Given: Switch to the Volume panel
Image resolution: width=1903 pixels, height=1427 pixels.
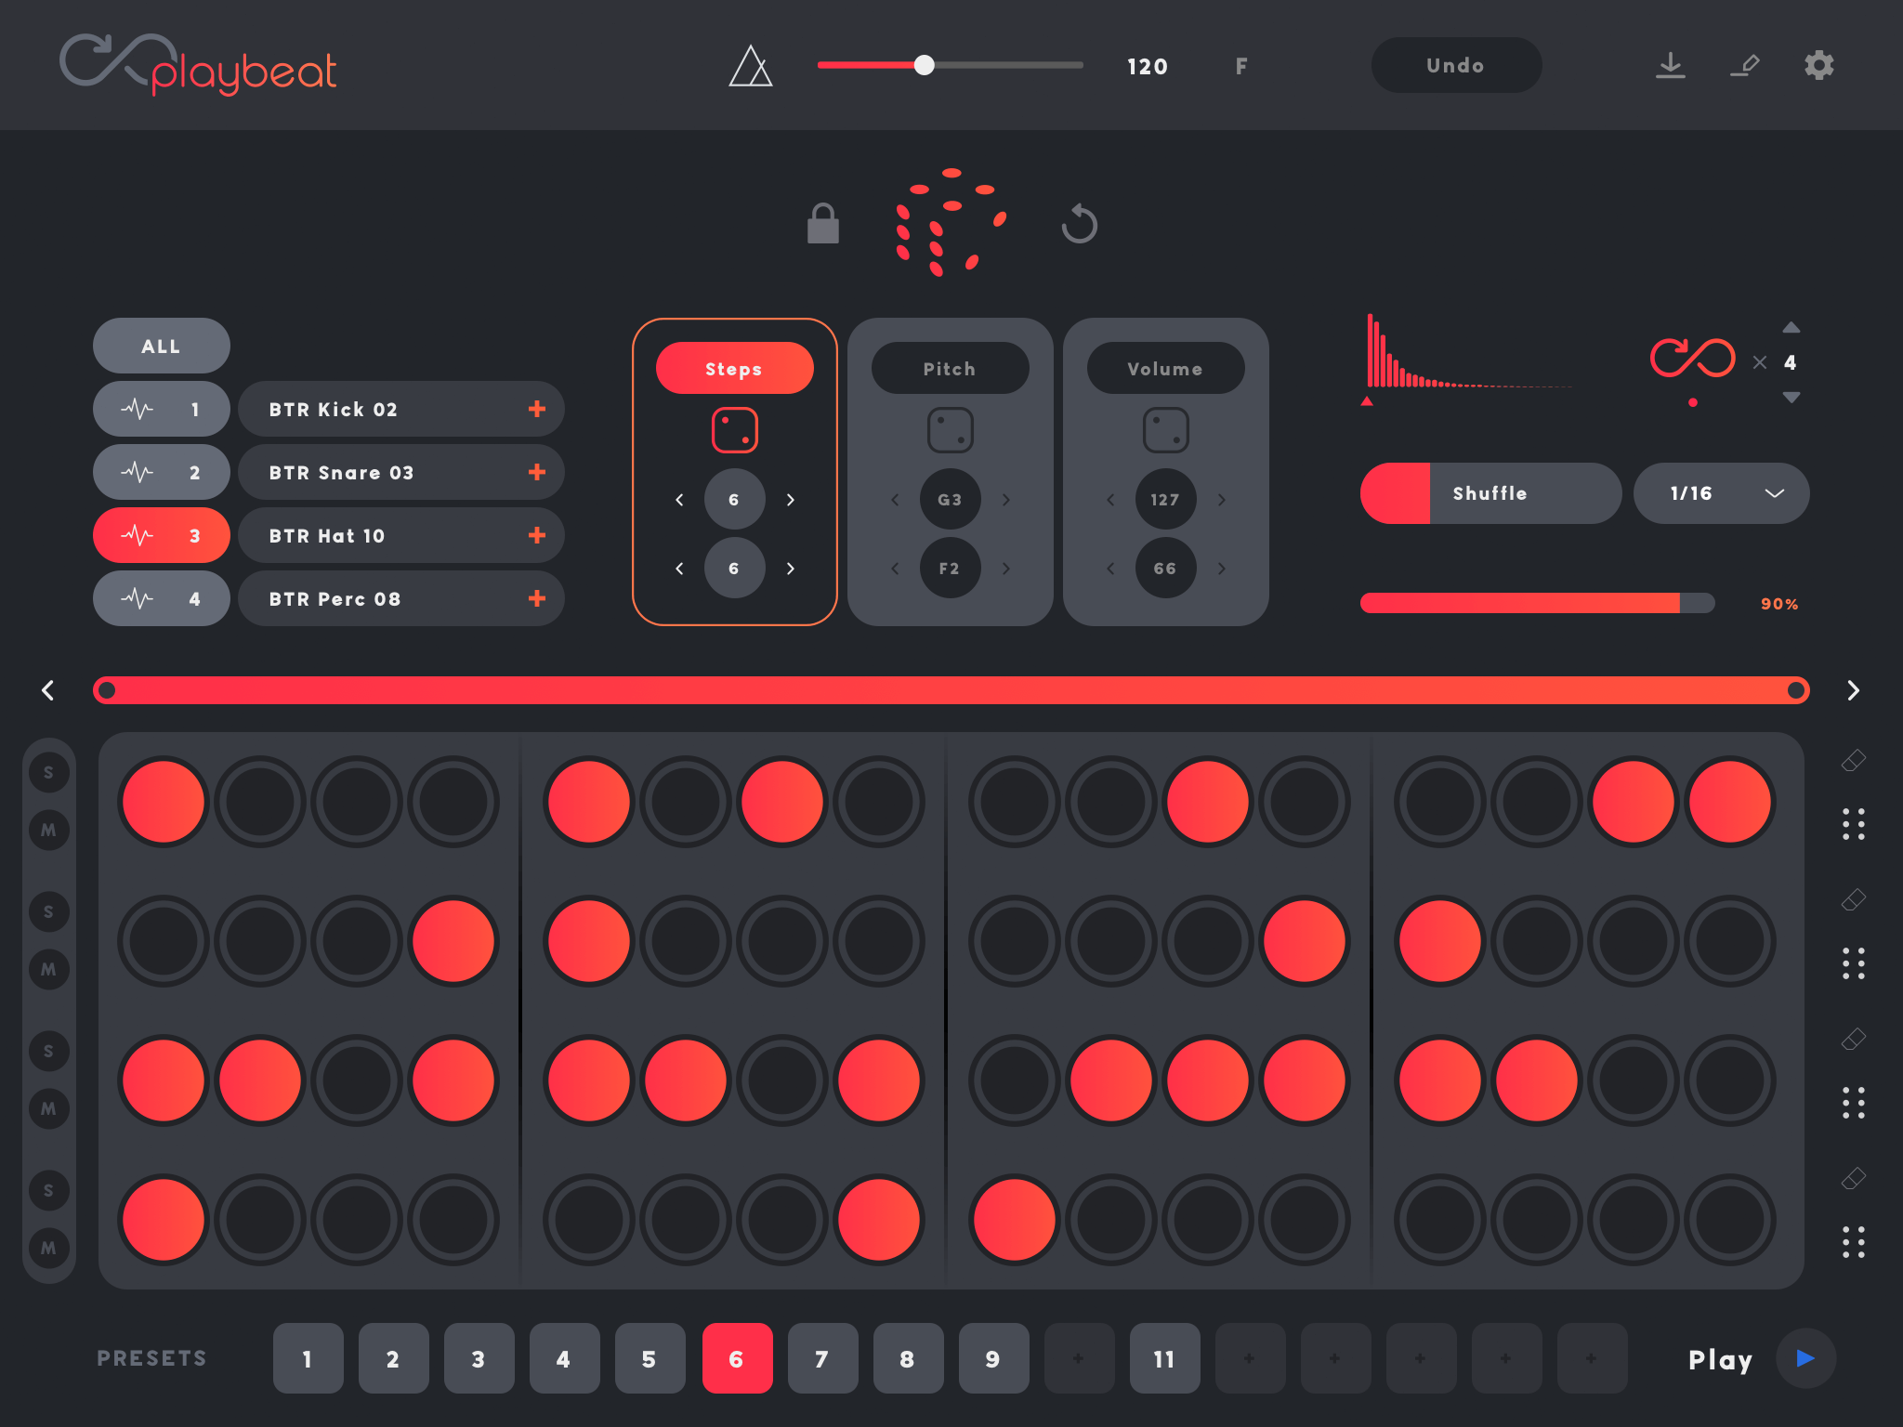Looking at the screenshot, I should tap(1165, 368).
